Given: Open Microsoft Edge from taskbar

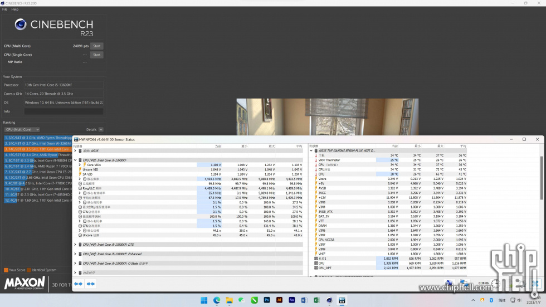Looking at the screenshot, I should pyautogui.click(x=217, y=300).
